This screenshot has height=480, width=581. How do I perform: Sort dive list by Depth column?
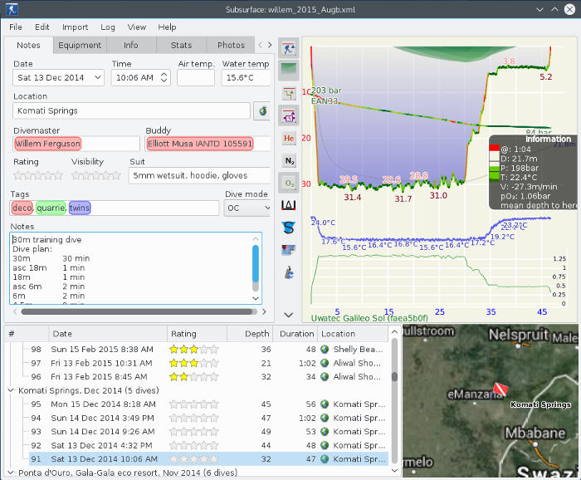[x=257, y=334]
